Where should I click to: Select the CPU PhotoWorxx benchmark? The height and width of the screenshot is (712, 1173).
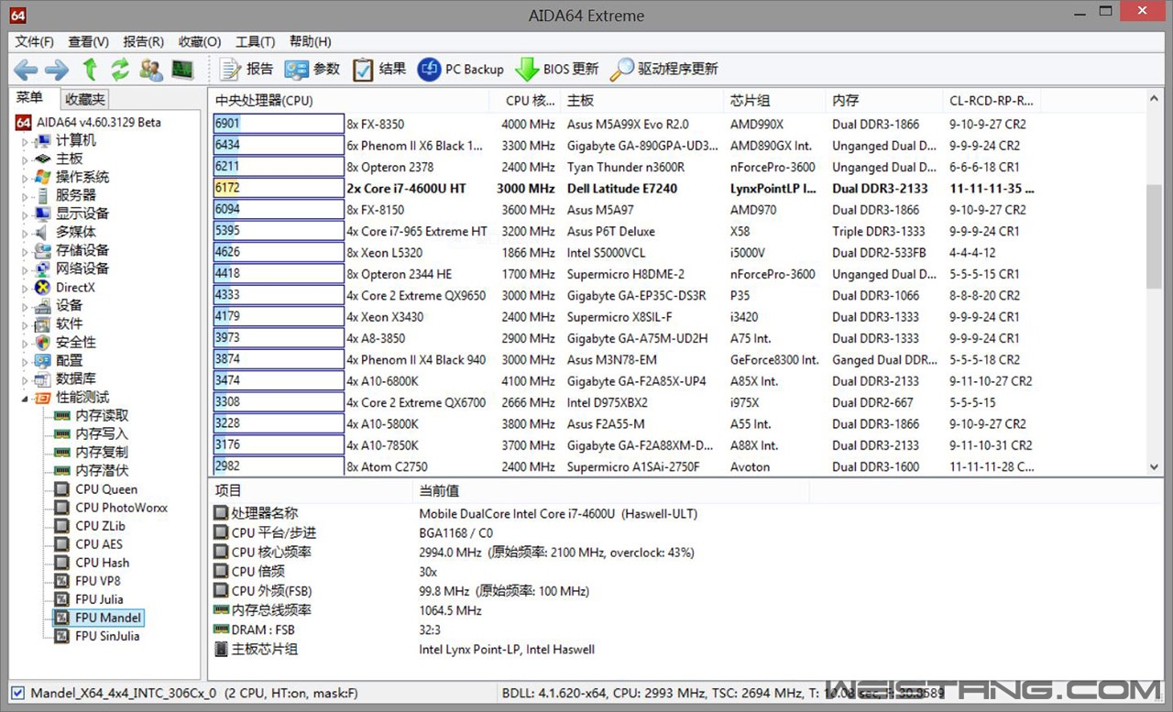[121, 508]
